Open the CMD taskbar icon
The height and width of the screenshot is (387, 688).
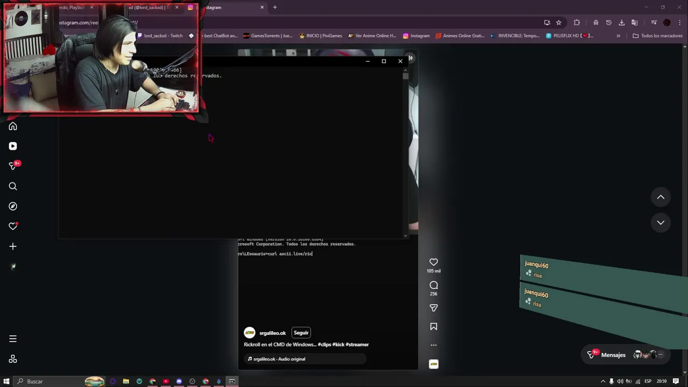coord(232,382)
